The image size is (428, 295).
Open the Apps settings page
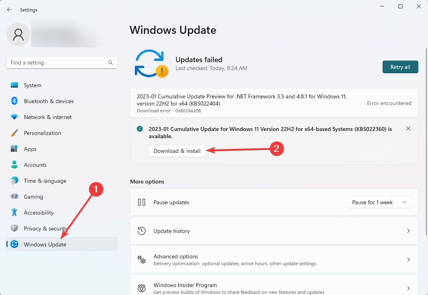click(x=62, y=149)
